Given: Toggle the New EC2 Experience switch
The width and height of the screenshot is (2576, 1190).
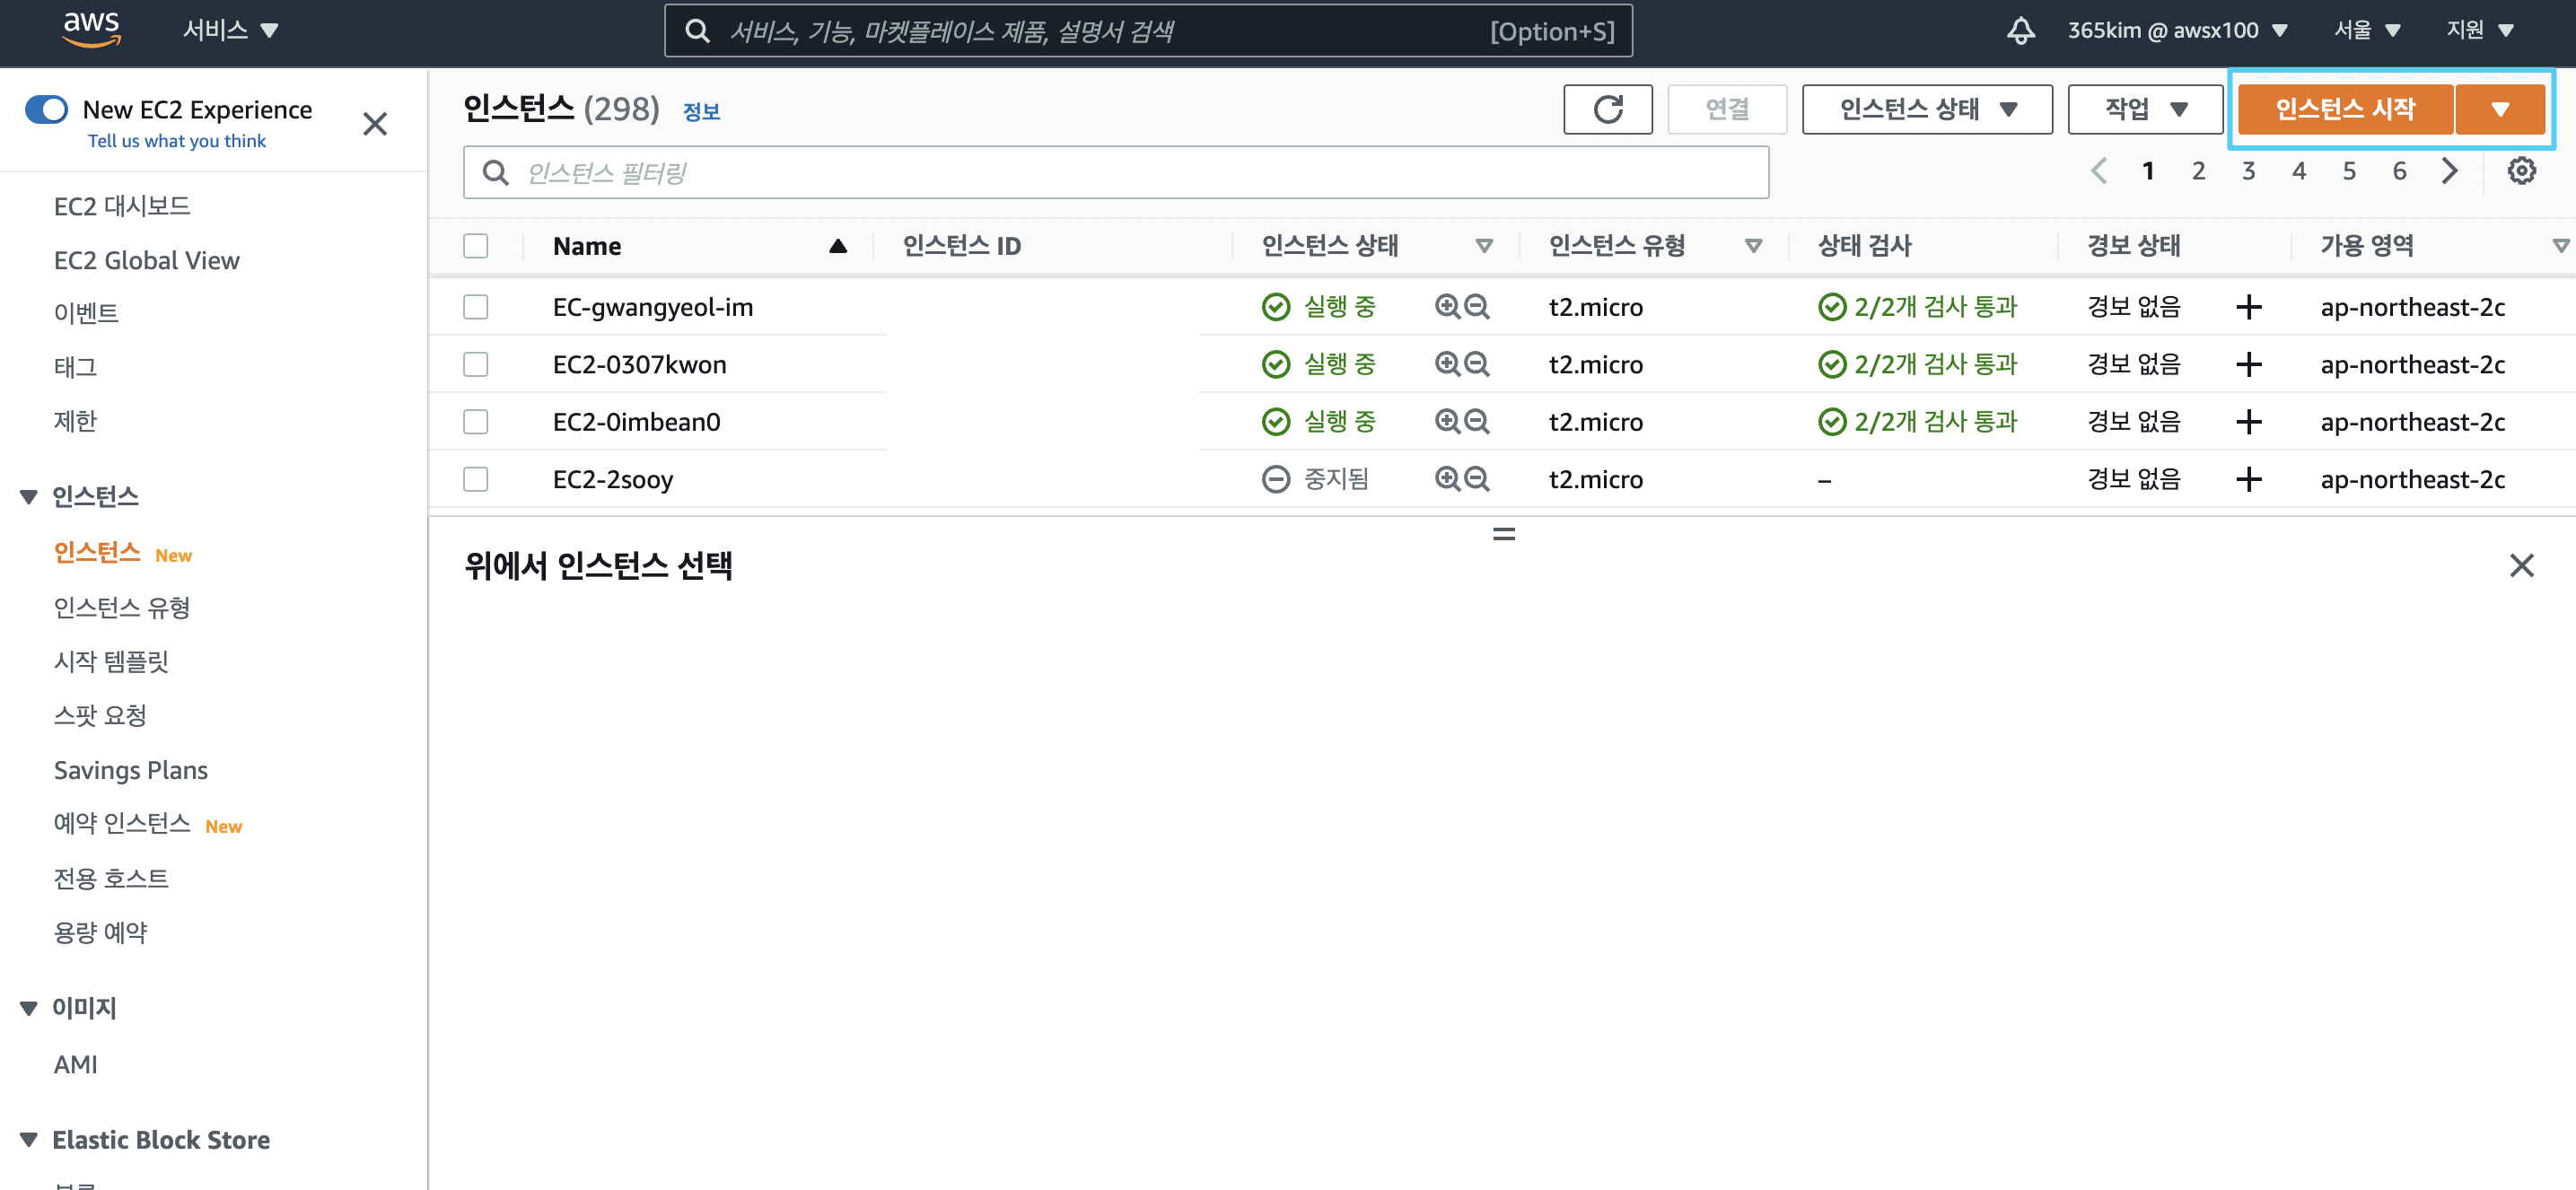Looking at the screenshot, I should tap(46, 109).
